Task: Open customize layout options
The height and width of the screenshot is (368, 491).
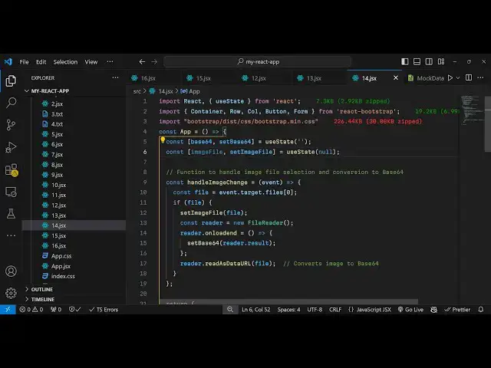Action: coord(441,61)
